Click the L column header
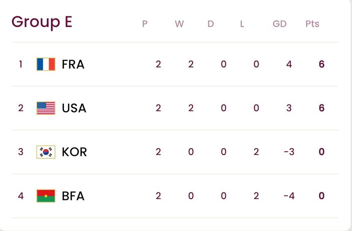Screen dimensions: 352x231 click(242, 24)
